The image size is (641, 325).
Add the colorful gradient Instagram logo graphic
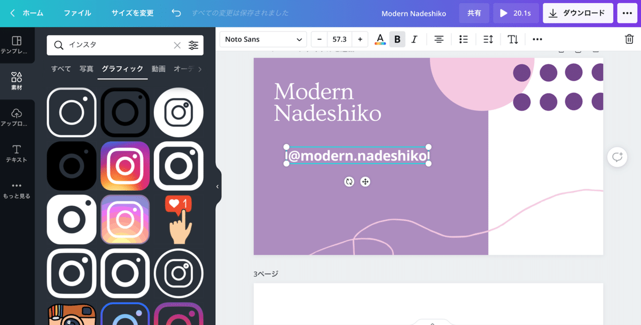(125, 166)
